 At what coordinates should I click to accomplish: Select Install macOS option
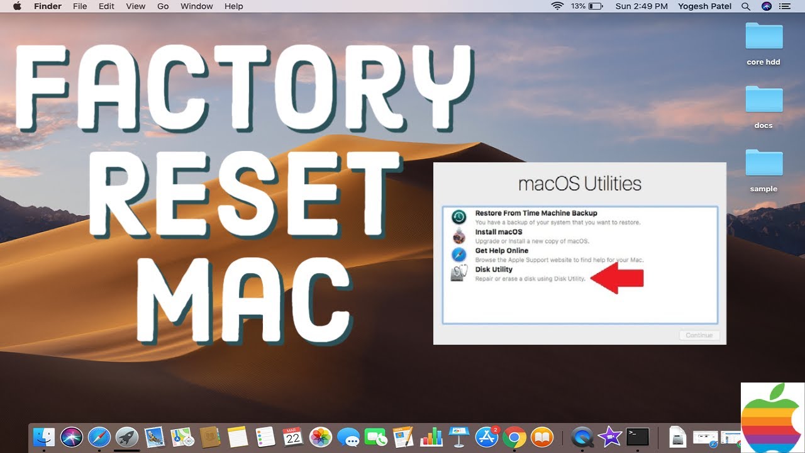[580, 236]
